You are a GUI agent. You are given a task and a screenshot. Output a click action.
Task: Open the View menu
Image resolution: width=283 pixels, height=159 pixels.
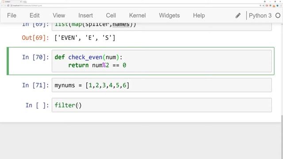click(59, 15)
